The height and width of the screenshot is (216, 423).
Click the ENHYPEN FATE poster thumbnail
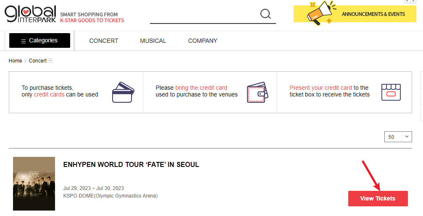tap(34, 184)
